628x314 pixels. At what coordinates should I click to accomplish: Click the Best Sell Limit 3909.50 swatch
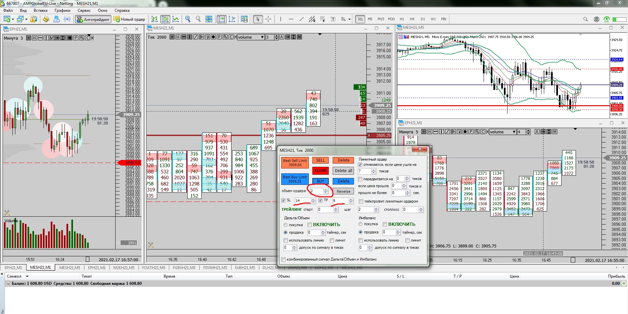(x=295, y=163)
